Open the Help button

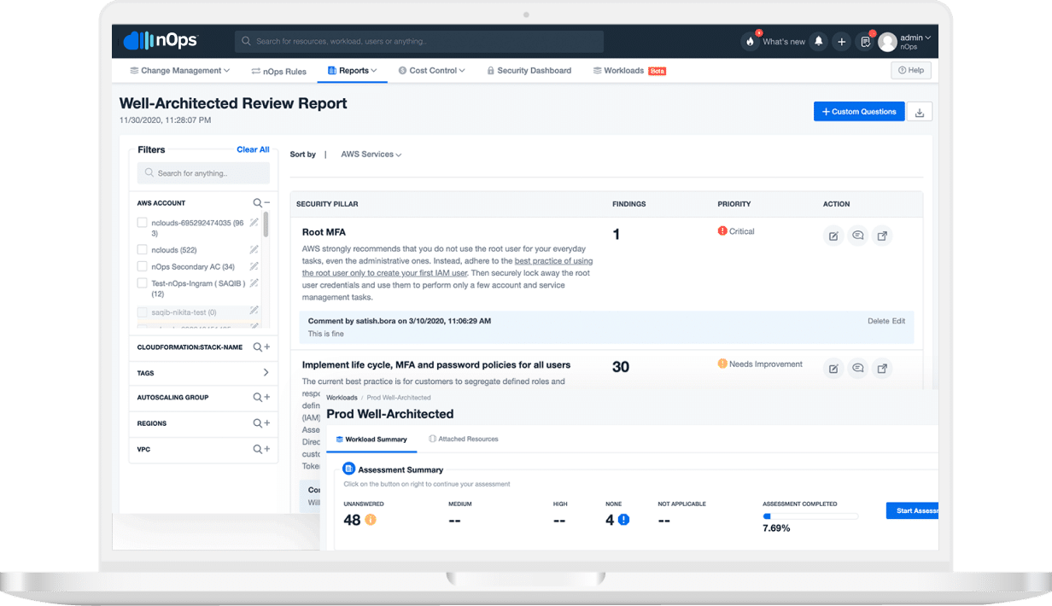911,71
